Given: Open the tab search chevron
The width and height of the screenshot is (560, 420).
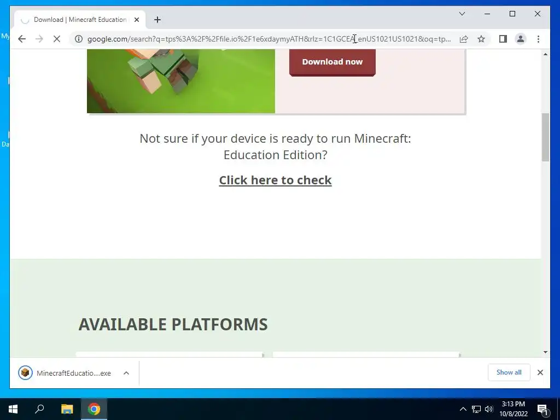Looking at the screenshot, I should click(x=462, y=14).
